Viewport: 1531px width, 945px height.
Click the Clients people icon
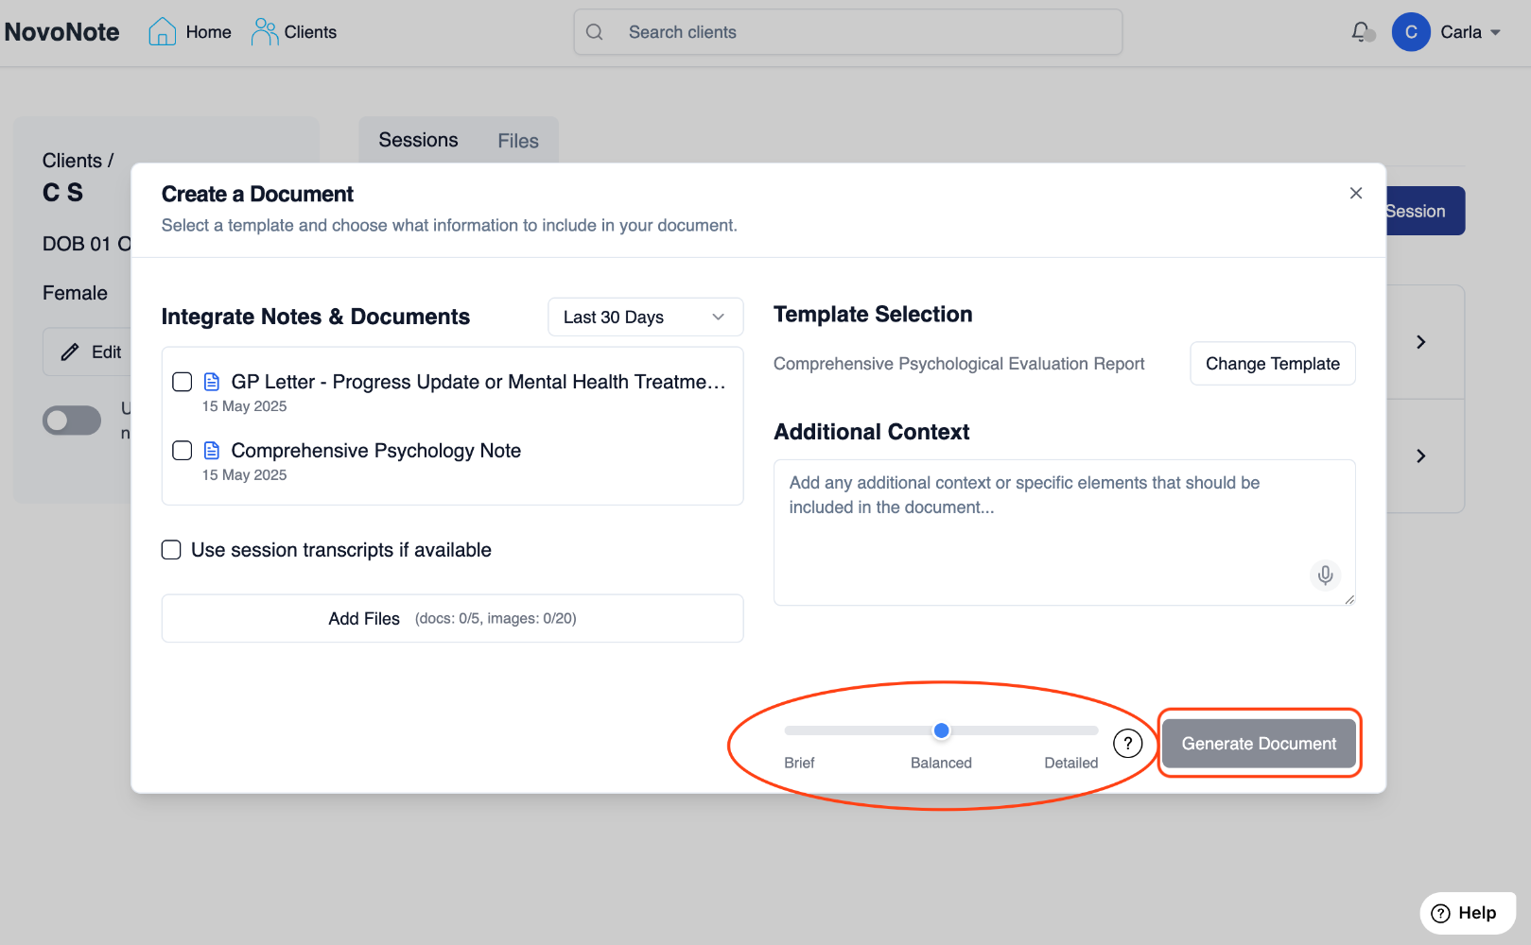coord(264,32)
